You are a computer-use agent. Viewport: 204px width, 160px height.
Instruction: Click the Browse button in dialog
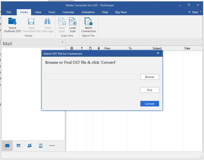pos(150,77)
